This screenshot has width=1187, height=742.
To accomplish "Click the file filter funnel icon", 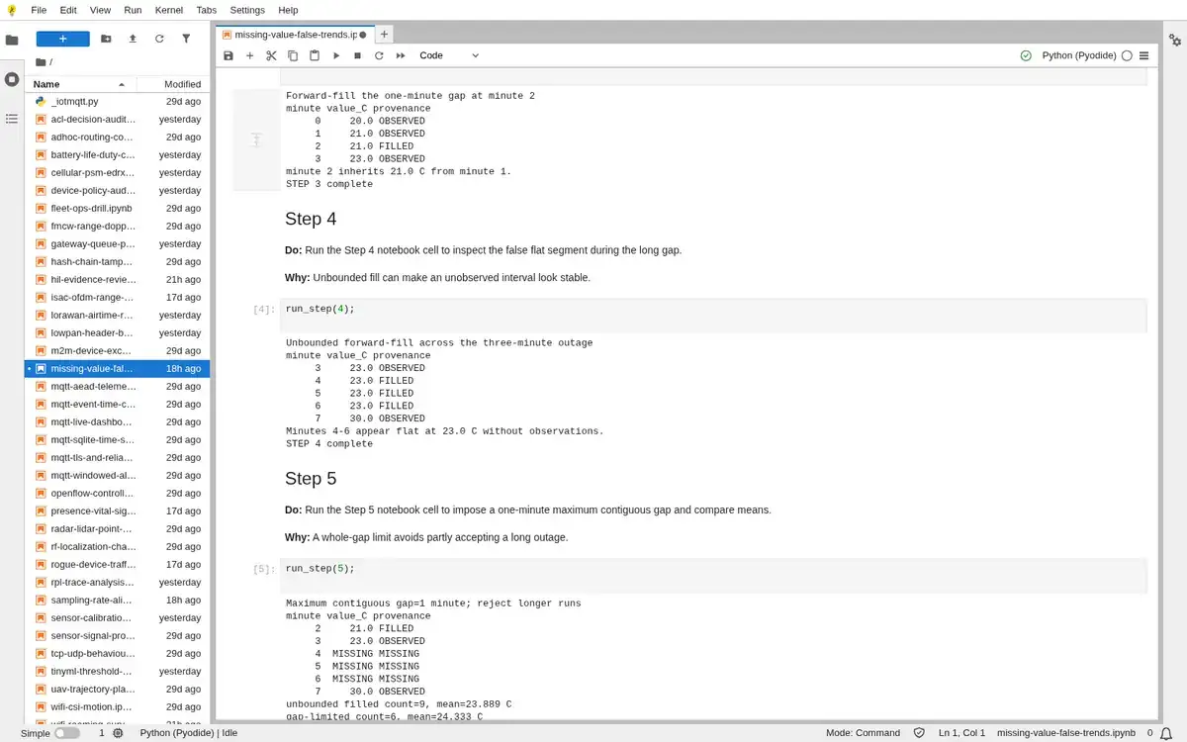I will (x=186, y=39).
